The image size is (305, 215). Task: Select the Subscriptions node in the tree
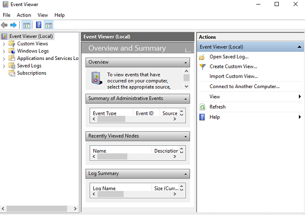(x=31, y=73)
